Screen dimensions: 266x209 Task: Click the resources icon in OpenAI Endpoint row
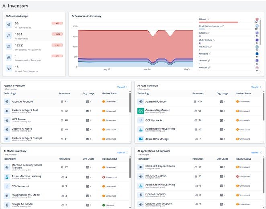click(196, 195)
